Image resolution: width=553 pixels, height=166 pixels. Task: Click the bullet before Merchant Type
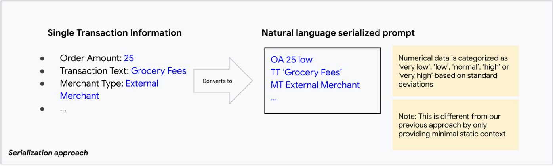[x=42, y=84]
